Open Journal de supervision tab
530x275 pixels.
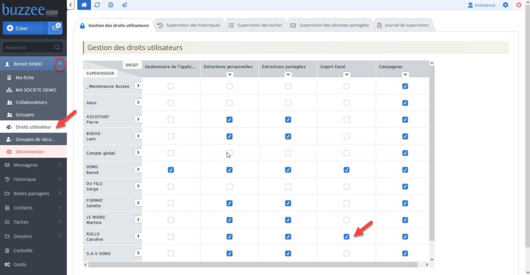click(403, 25)
